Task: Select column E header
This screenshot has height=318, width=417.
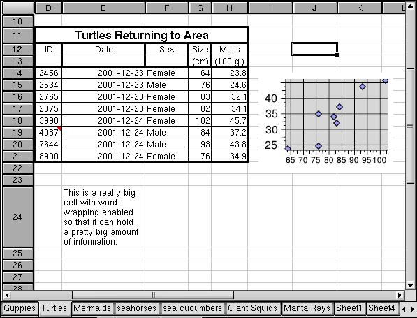Action: (x=103, y=8)
